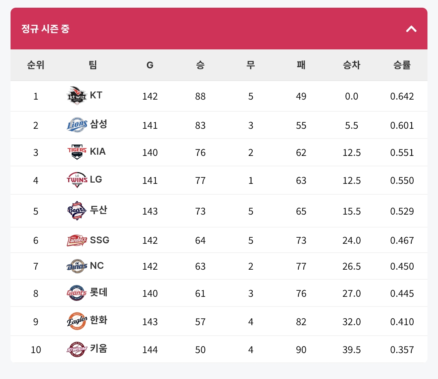Image resolution: width=438 pixels, height=379 pixels.
Task: Click the KT Wiz team logo
Action: [77, 96]
